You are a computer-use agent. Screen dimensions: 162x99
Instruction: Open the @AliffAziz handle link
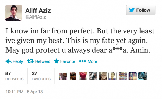(35, 17)
